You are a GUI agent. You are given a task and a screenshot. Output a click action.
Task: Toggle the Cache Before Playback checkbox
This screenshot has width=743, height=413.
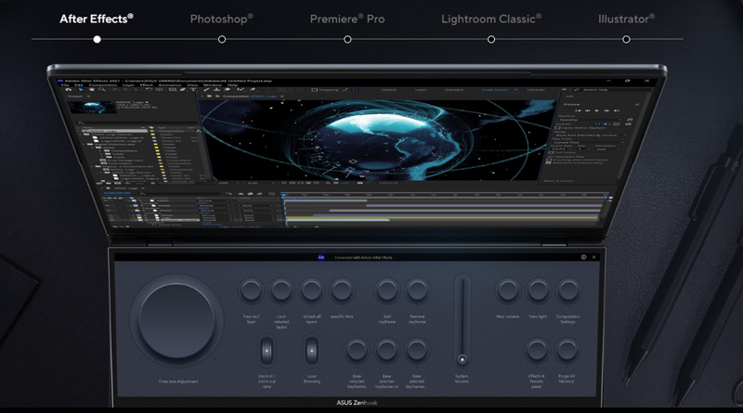pyautogui.click(x=558, y=128)
